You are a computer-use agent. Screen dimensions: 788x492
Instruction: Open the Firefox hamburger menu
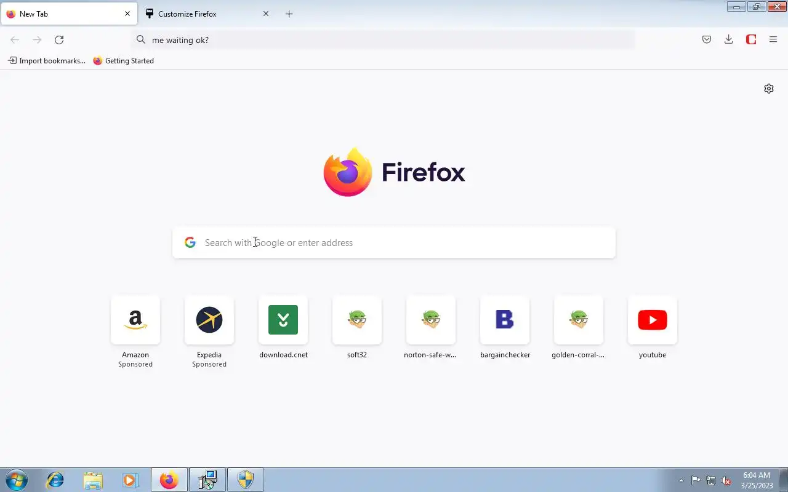click(773, 40)
